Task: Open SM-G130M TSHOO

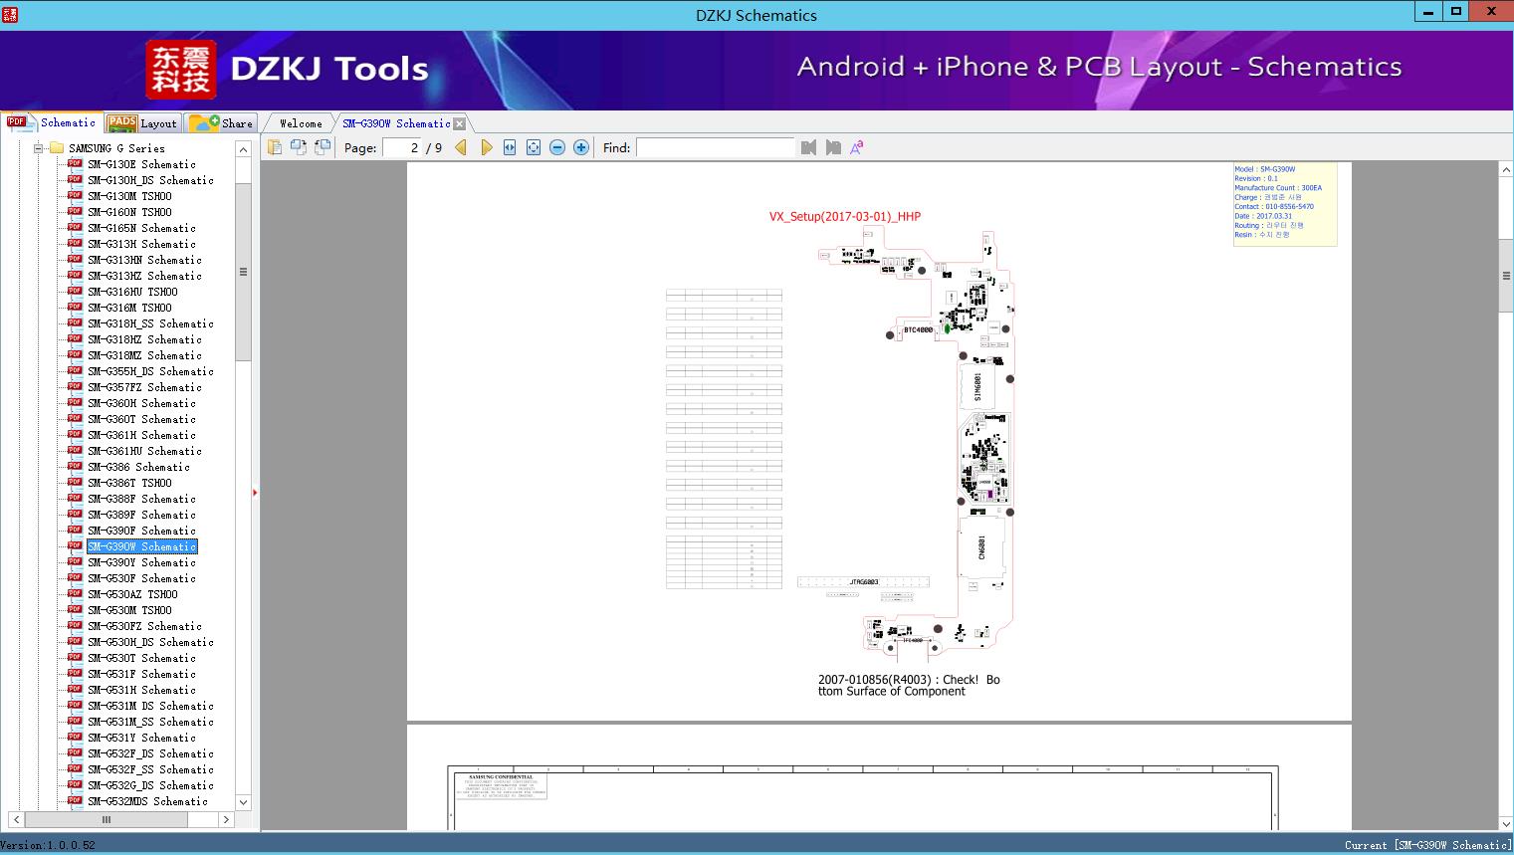Action: tap(129, 196)
